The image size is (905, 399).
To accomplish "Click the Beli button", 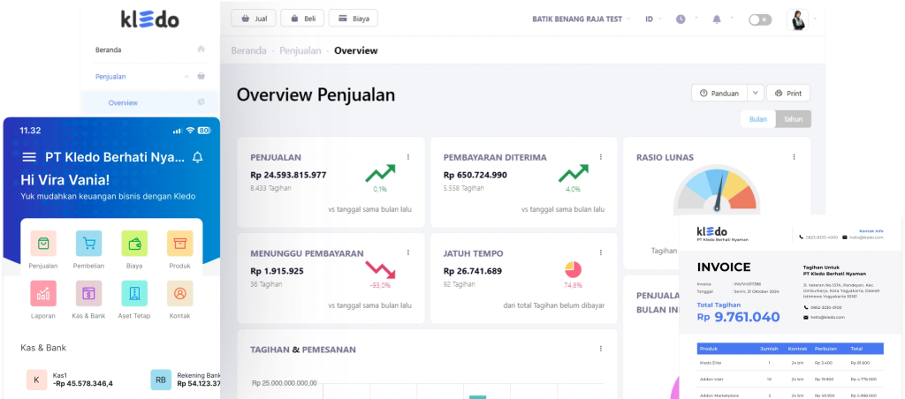I will pyautogui.click(x=302, y=19).
